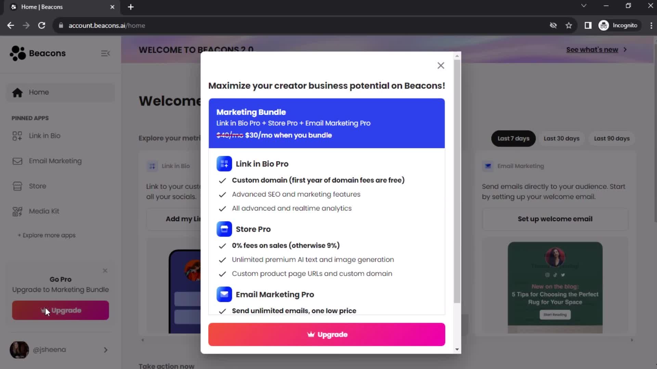Expand the Explore more apps section
Viewport: 657px width, 369px height.
point(46,235)
